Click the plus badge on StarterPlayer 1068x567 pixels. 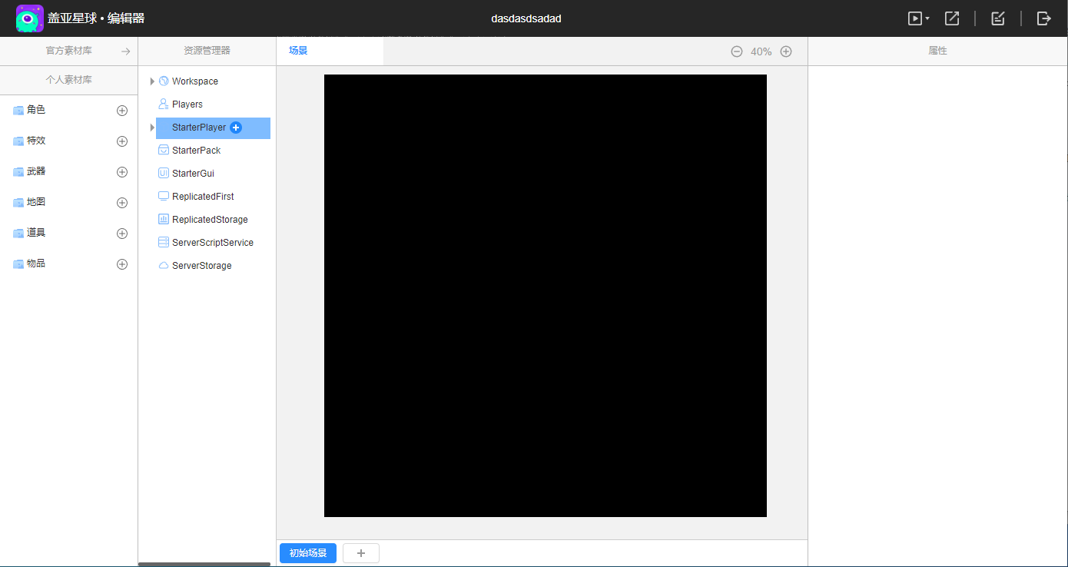point(236,128)
